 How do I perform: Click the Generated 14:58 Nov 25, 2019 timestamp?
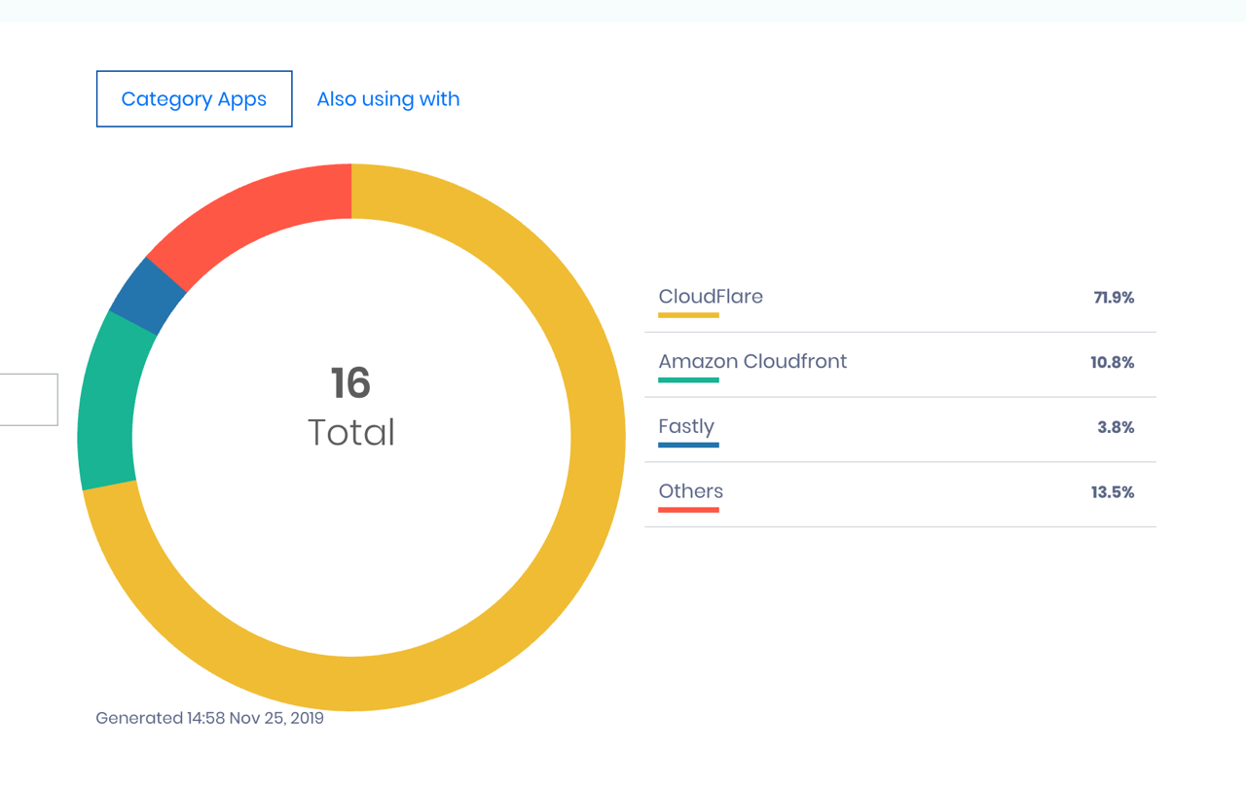209,718
